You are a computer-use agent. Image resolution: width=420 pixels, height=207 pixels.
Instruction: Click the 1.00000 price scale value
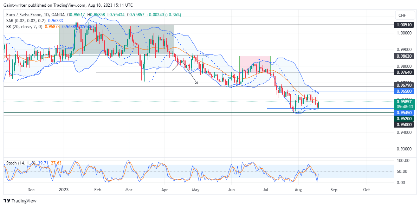pos(404,33)
